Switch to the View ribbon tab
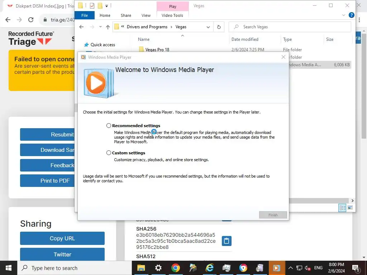This screenshot has height=275, width=367. point(146,15)
